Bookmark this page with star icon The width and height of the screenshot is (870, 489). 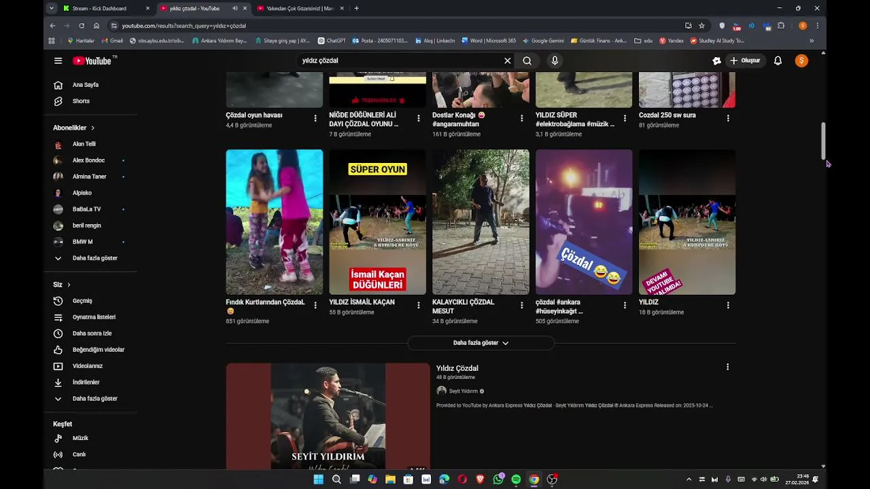click(701, 26)
